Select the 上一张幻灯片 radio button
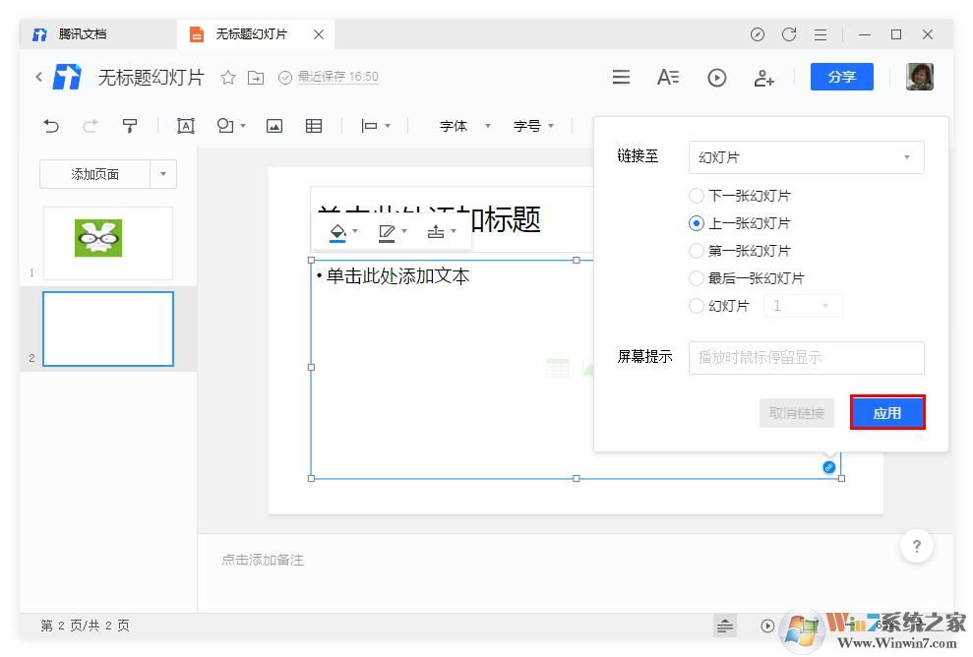This screenshot has width=973, height=657. [697, 223]
